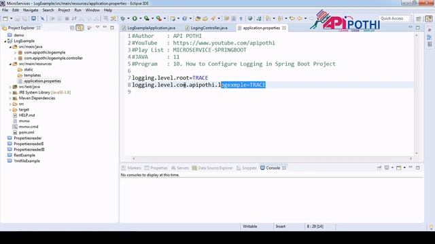Switch to the Data Source Explorer tab
Screen dimensions: 435x244
click(213, 168)
